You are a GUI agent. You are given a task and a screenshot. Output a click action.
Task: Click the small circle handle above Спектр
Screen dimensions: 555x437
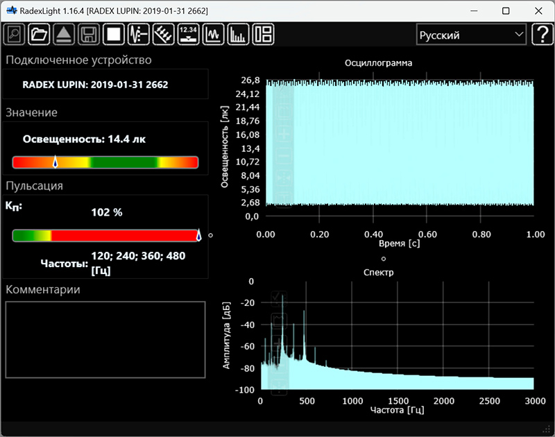click(383, 259)
